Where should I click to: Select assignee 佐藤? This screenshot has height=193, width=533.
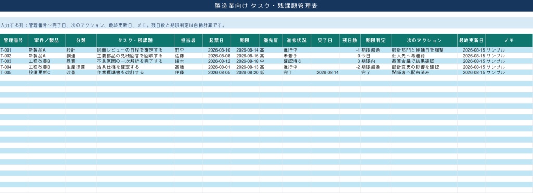tap(188, 55)
